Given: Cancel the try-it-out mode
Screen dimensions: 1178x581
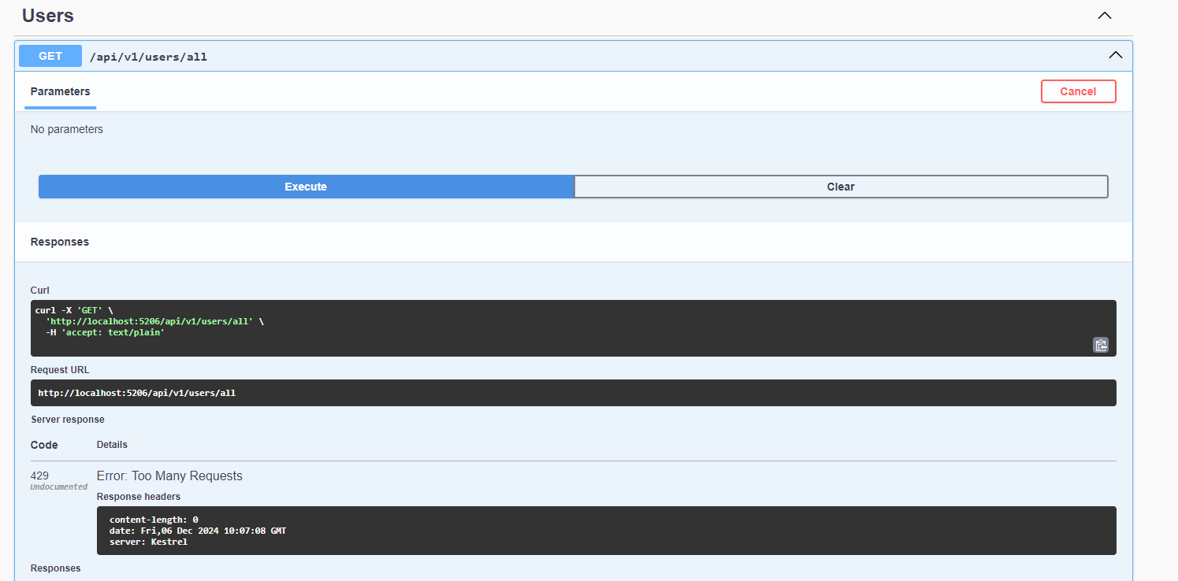Looking at the screenshot, I should click(1078, 91).
